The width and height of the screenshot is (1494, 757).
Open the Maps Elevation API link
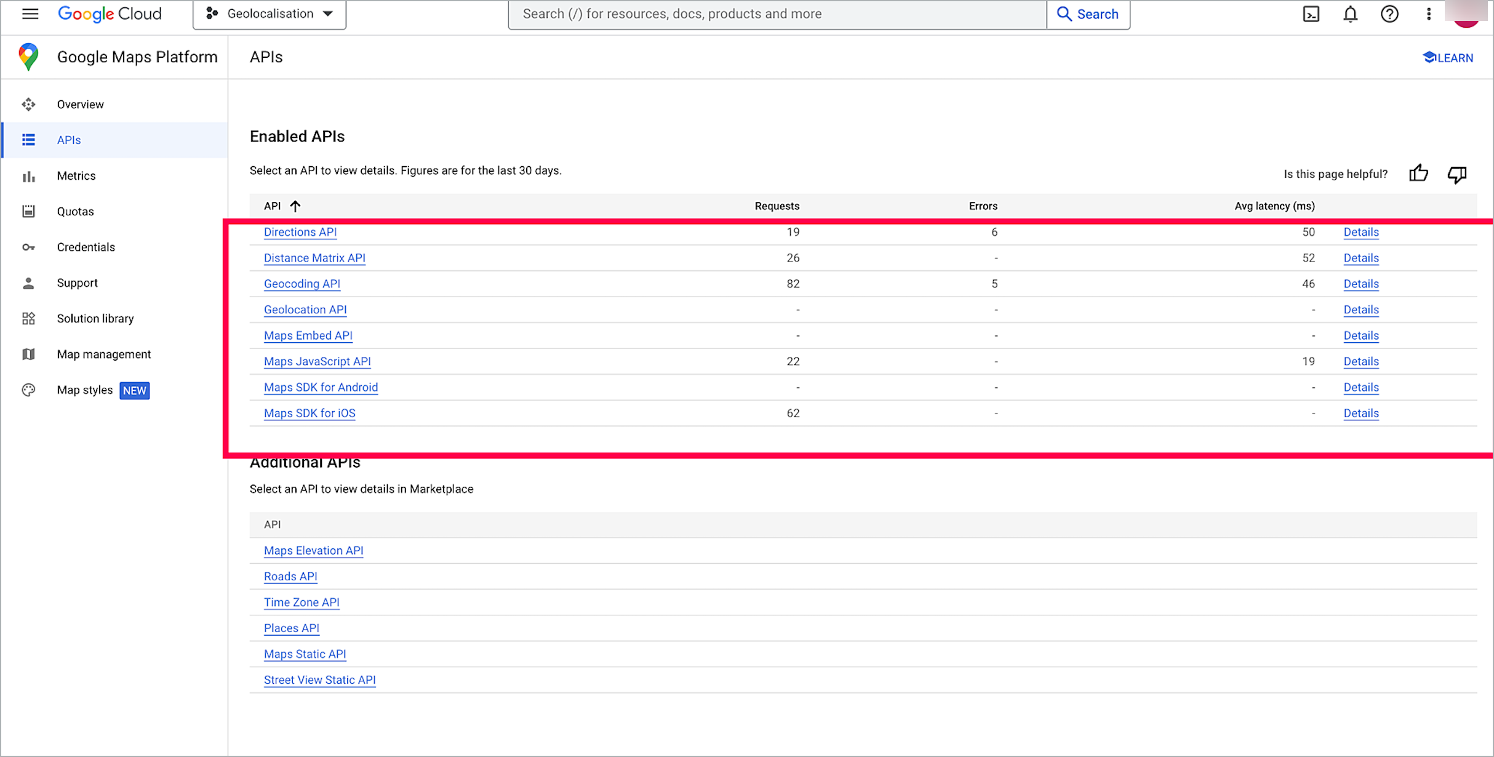pos(314,550)
